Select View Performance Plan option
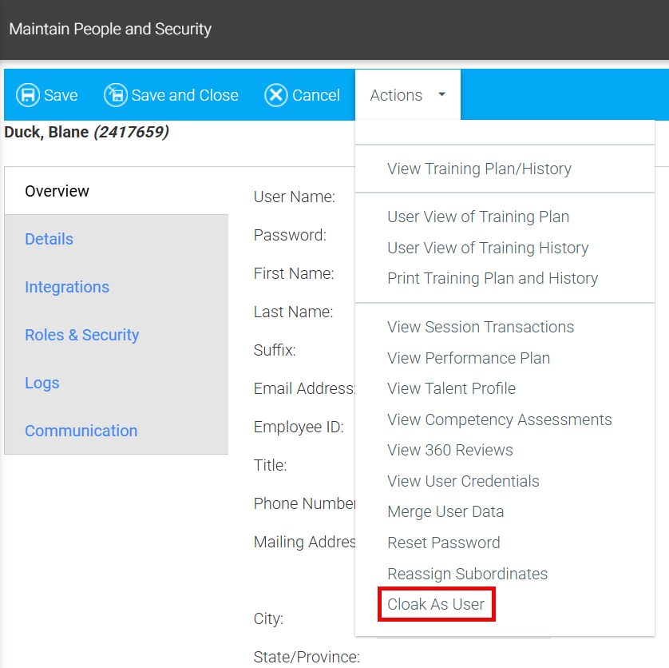669x668 pixels. click(469, 358)
